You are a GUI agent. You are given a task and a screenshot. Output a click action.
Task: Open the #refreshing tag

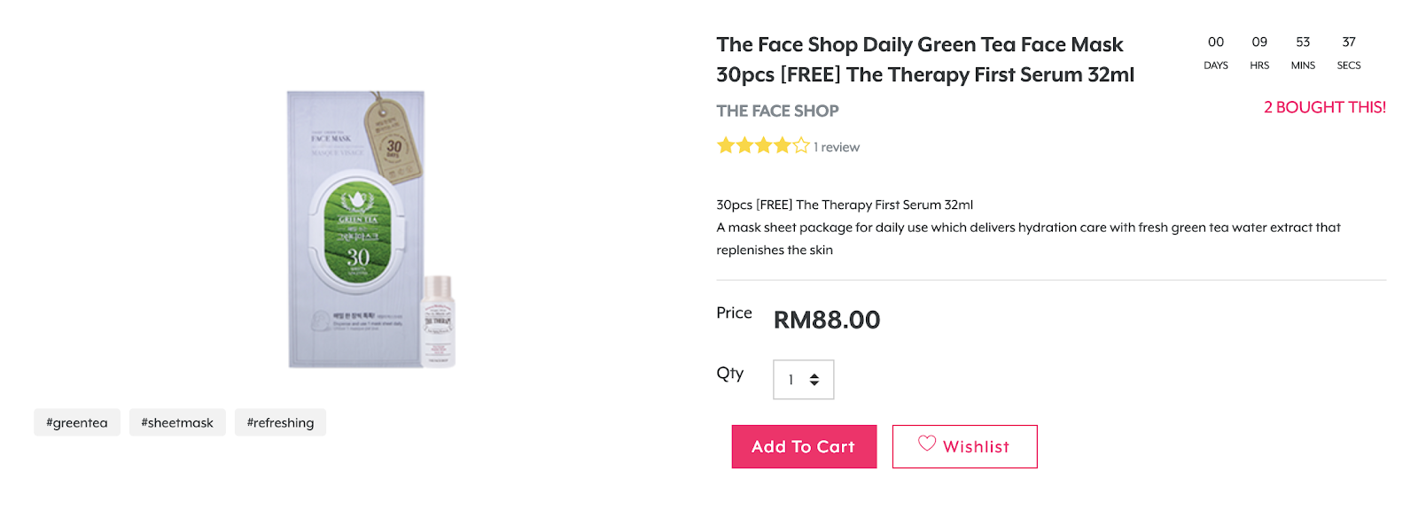coord(280,422)
